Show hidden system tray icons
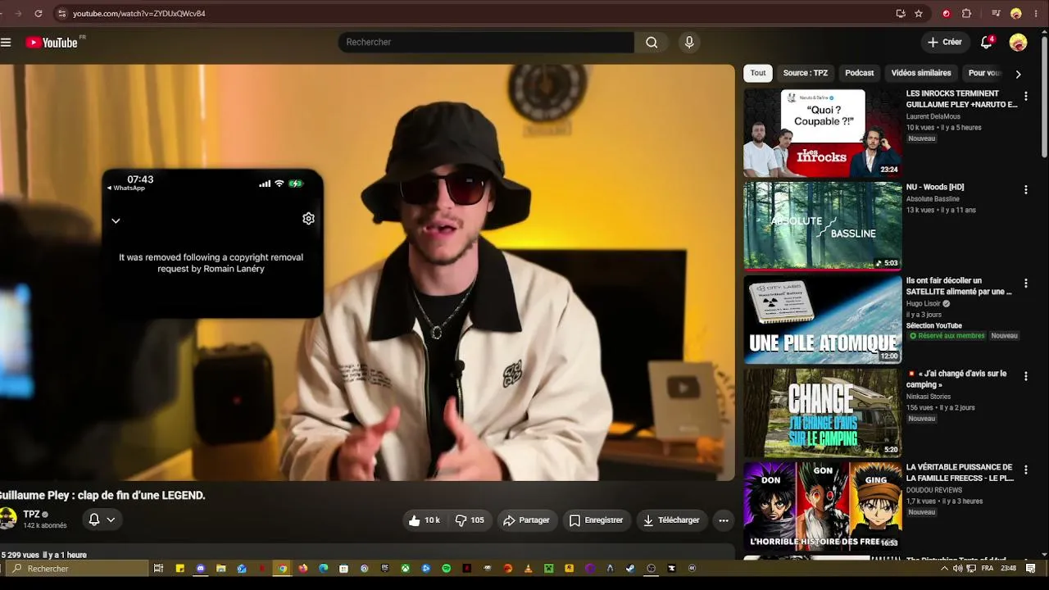The height and width of the screenshot is (590, 1049). [x=944, y=569]
